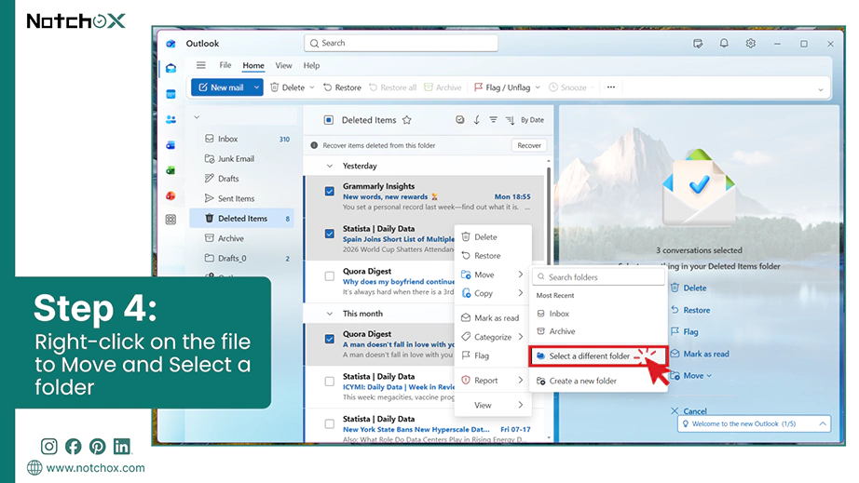
Task: Open the File menu
Action: 225,65
